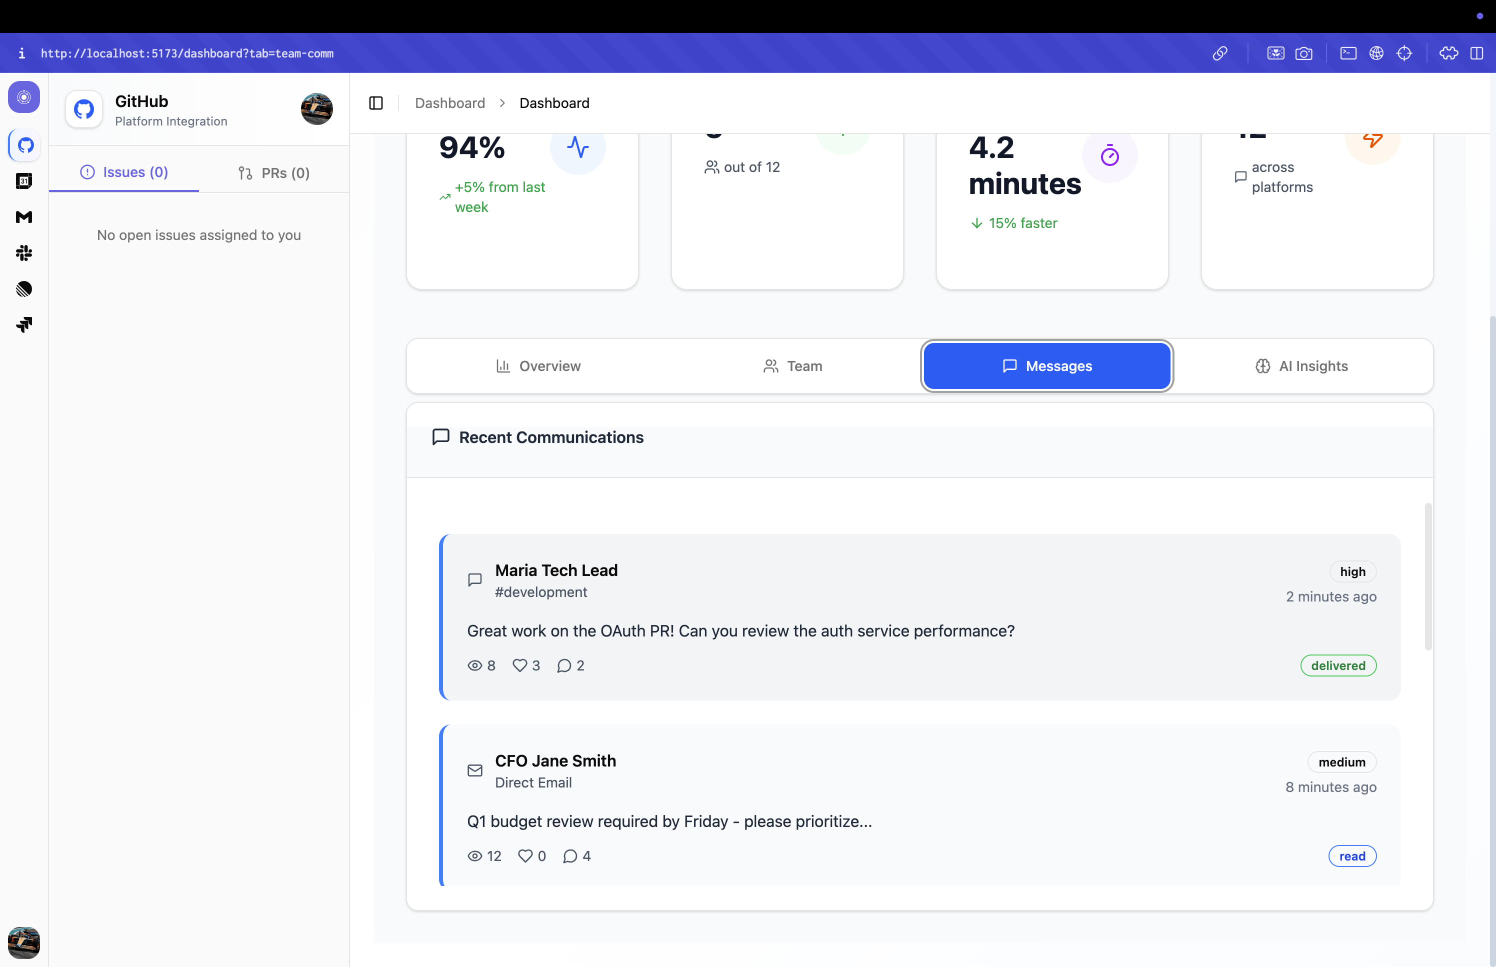
Task: Open the Google Calendar sidebar icon
Action: (x=24, y=181)
